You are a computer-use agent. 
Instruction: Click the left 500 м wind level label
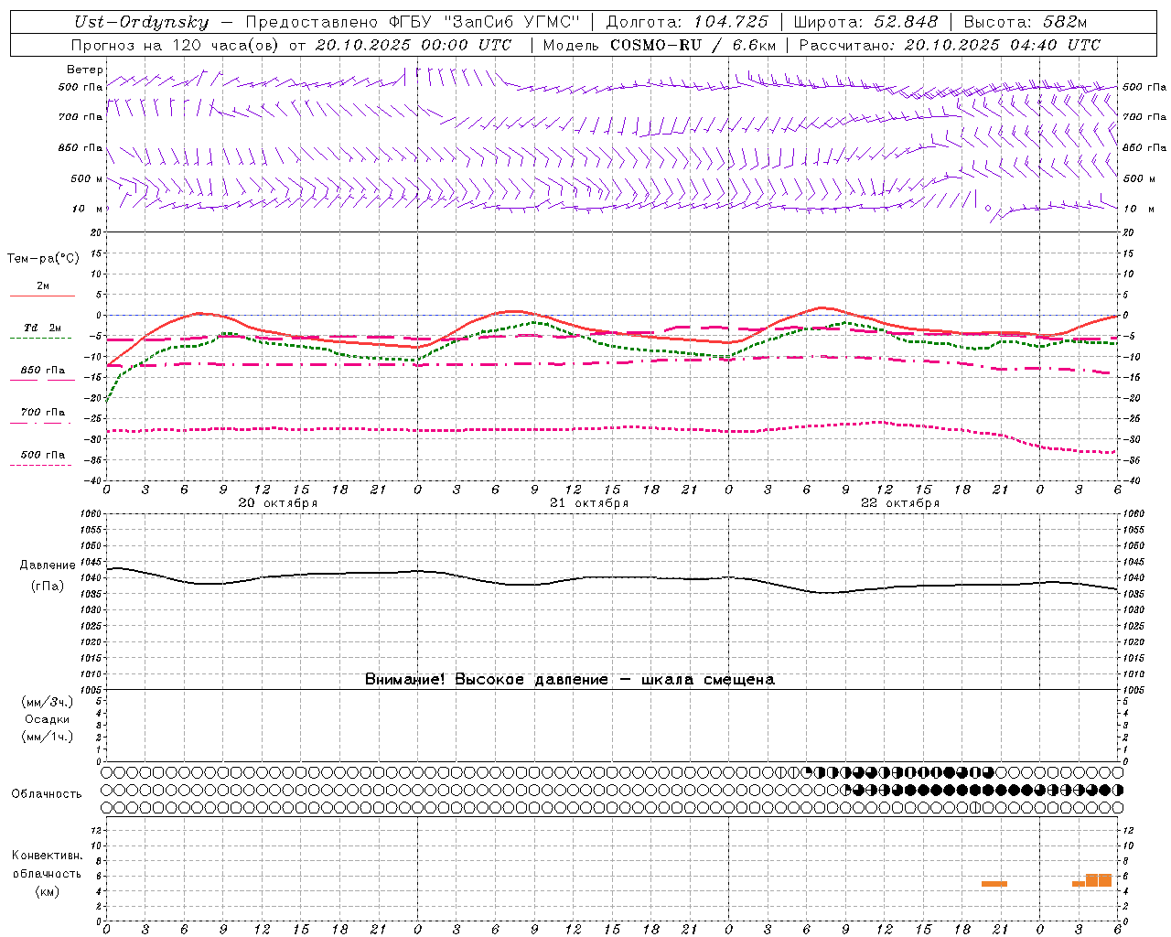(x=87, y=178)
